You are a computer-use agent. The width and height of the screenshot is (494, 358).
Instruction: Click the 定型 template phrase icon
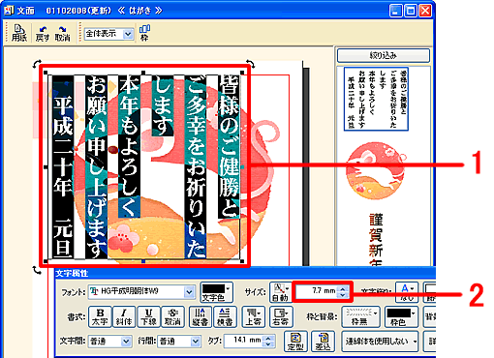point(295,342)
